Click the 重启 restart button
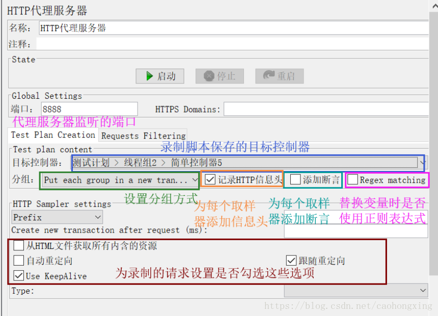Image resolution: width=438 pixels, height=316 pixels. click(x=279, y=76)
